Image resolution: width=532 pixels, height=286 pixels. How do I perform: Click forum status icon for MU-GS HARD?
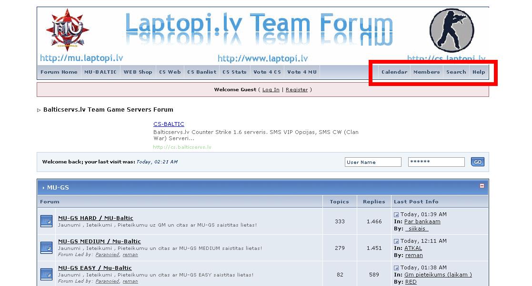(x=46, y=221)
